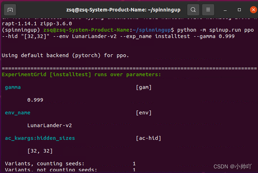Click the '[env]' shorthand
Screen dimensions: 258x173
click(144, 113)
